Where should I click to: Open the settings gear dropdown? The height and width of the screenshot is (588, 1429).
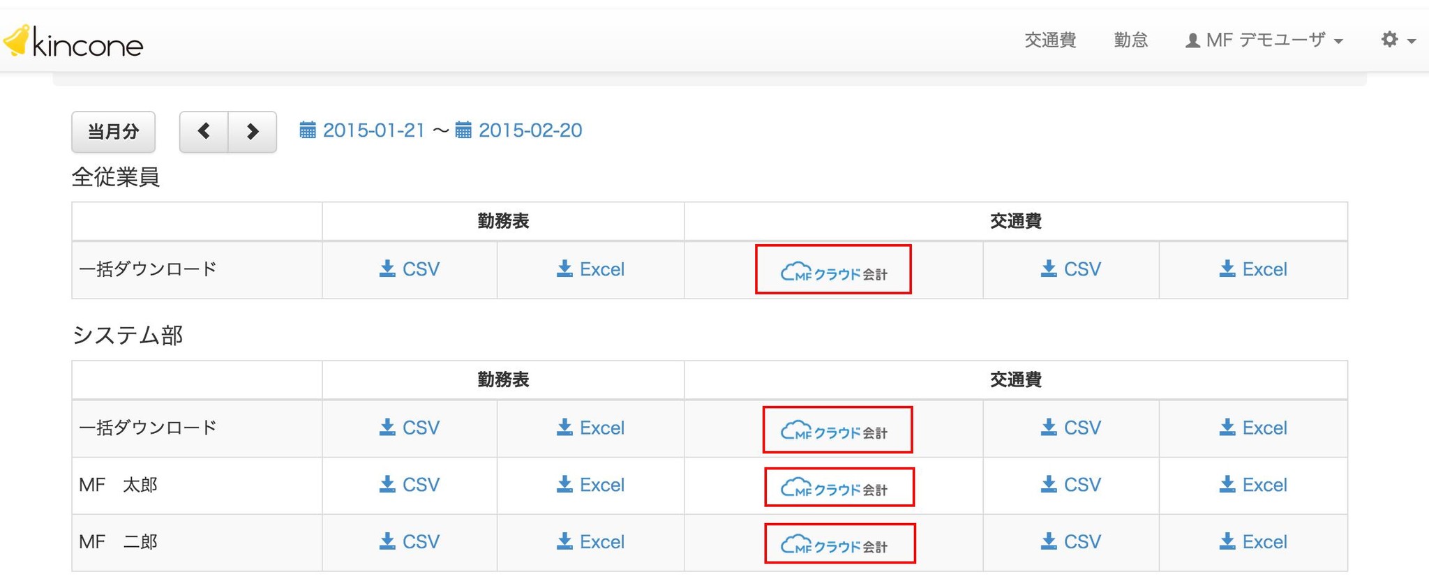pos(1398,40)
